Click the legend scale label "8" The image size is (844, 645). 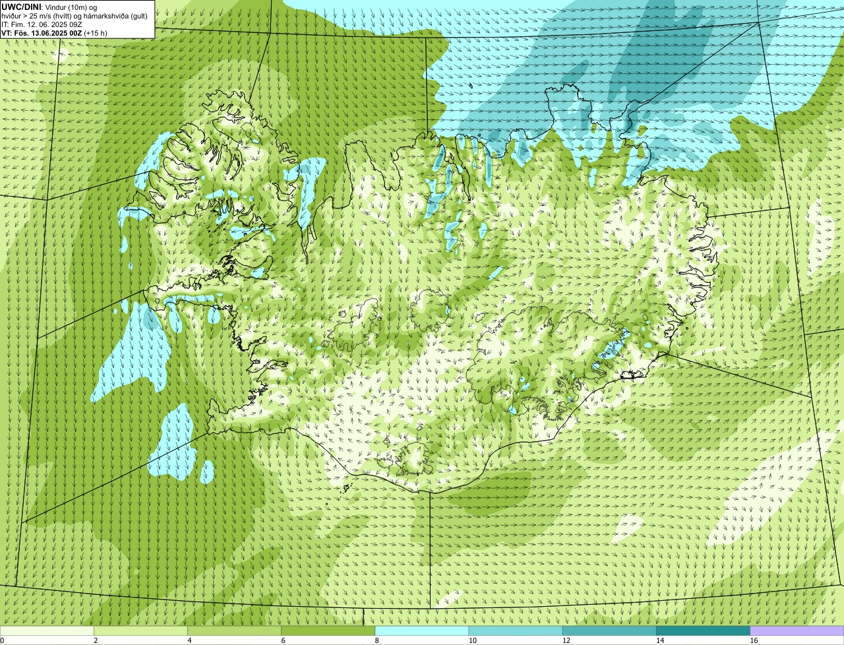click(x=377, y=640)
